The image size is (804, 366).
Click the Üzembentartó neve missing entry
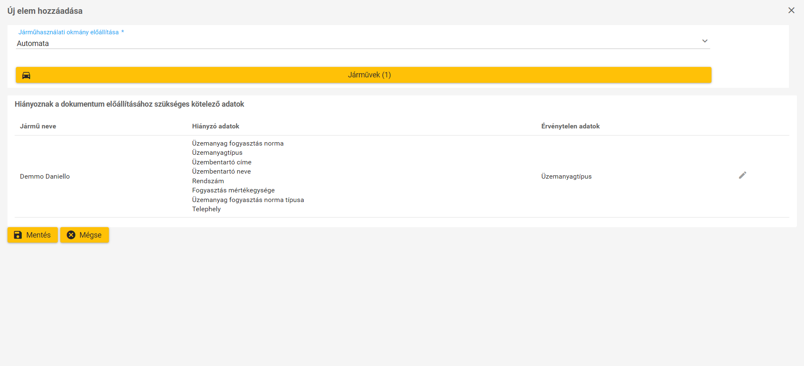(222, 171)
